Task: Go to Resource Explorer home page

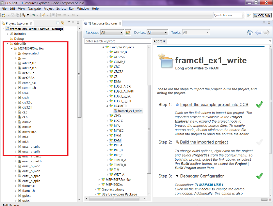Action: pyautogui.click(x=250, y=32)
